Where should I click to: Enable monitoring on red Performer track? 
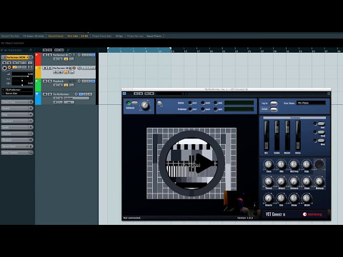click(74, 55)
